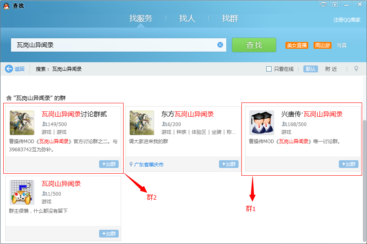Open the 周边游 tag link
This screenshot has width=367, height=244.
coord(323,45)
